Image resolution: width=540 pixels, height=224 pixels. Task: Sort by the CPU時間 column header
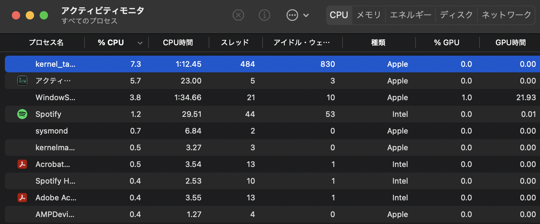click(178, 43)
